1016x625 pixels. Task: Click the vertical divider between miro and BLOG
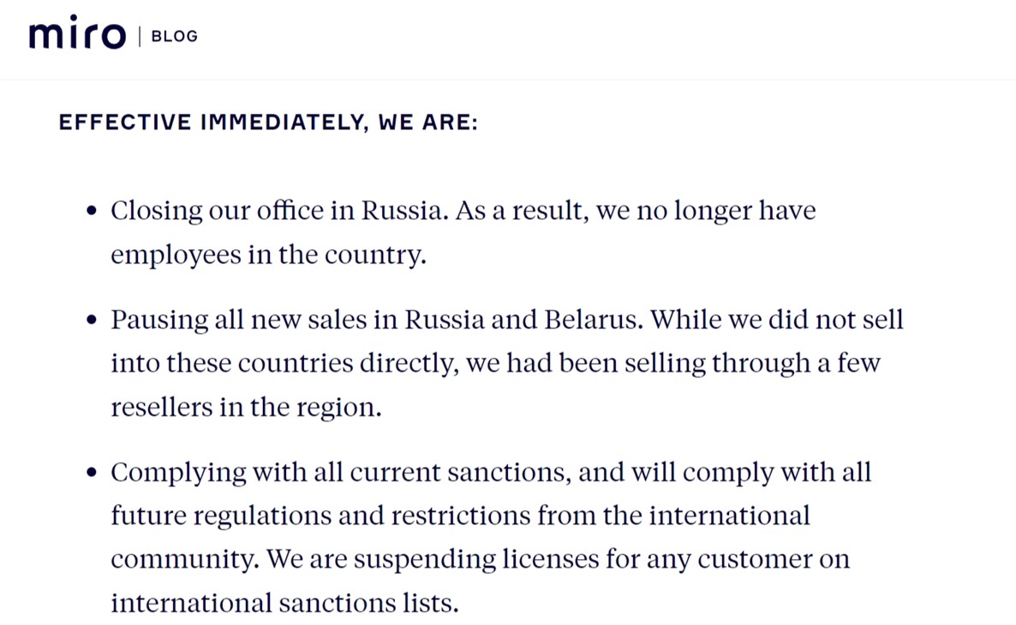(x=140, y=36)
